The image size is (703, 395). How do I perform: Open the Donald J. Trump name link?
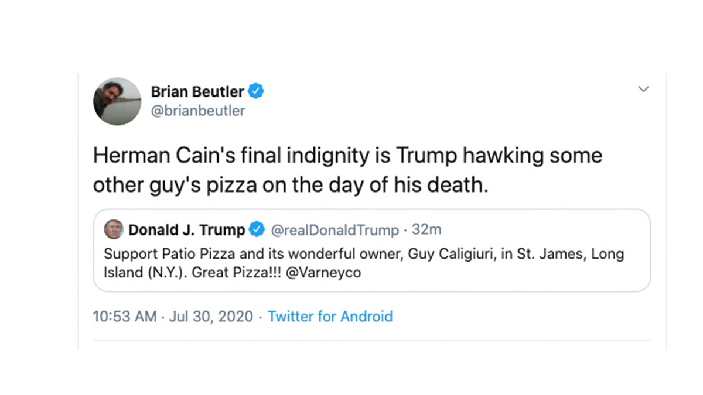(186, 230)
